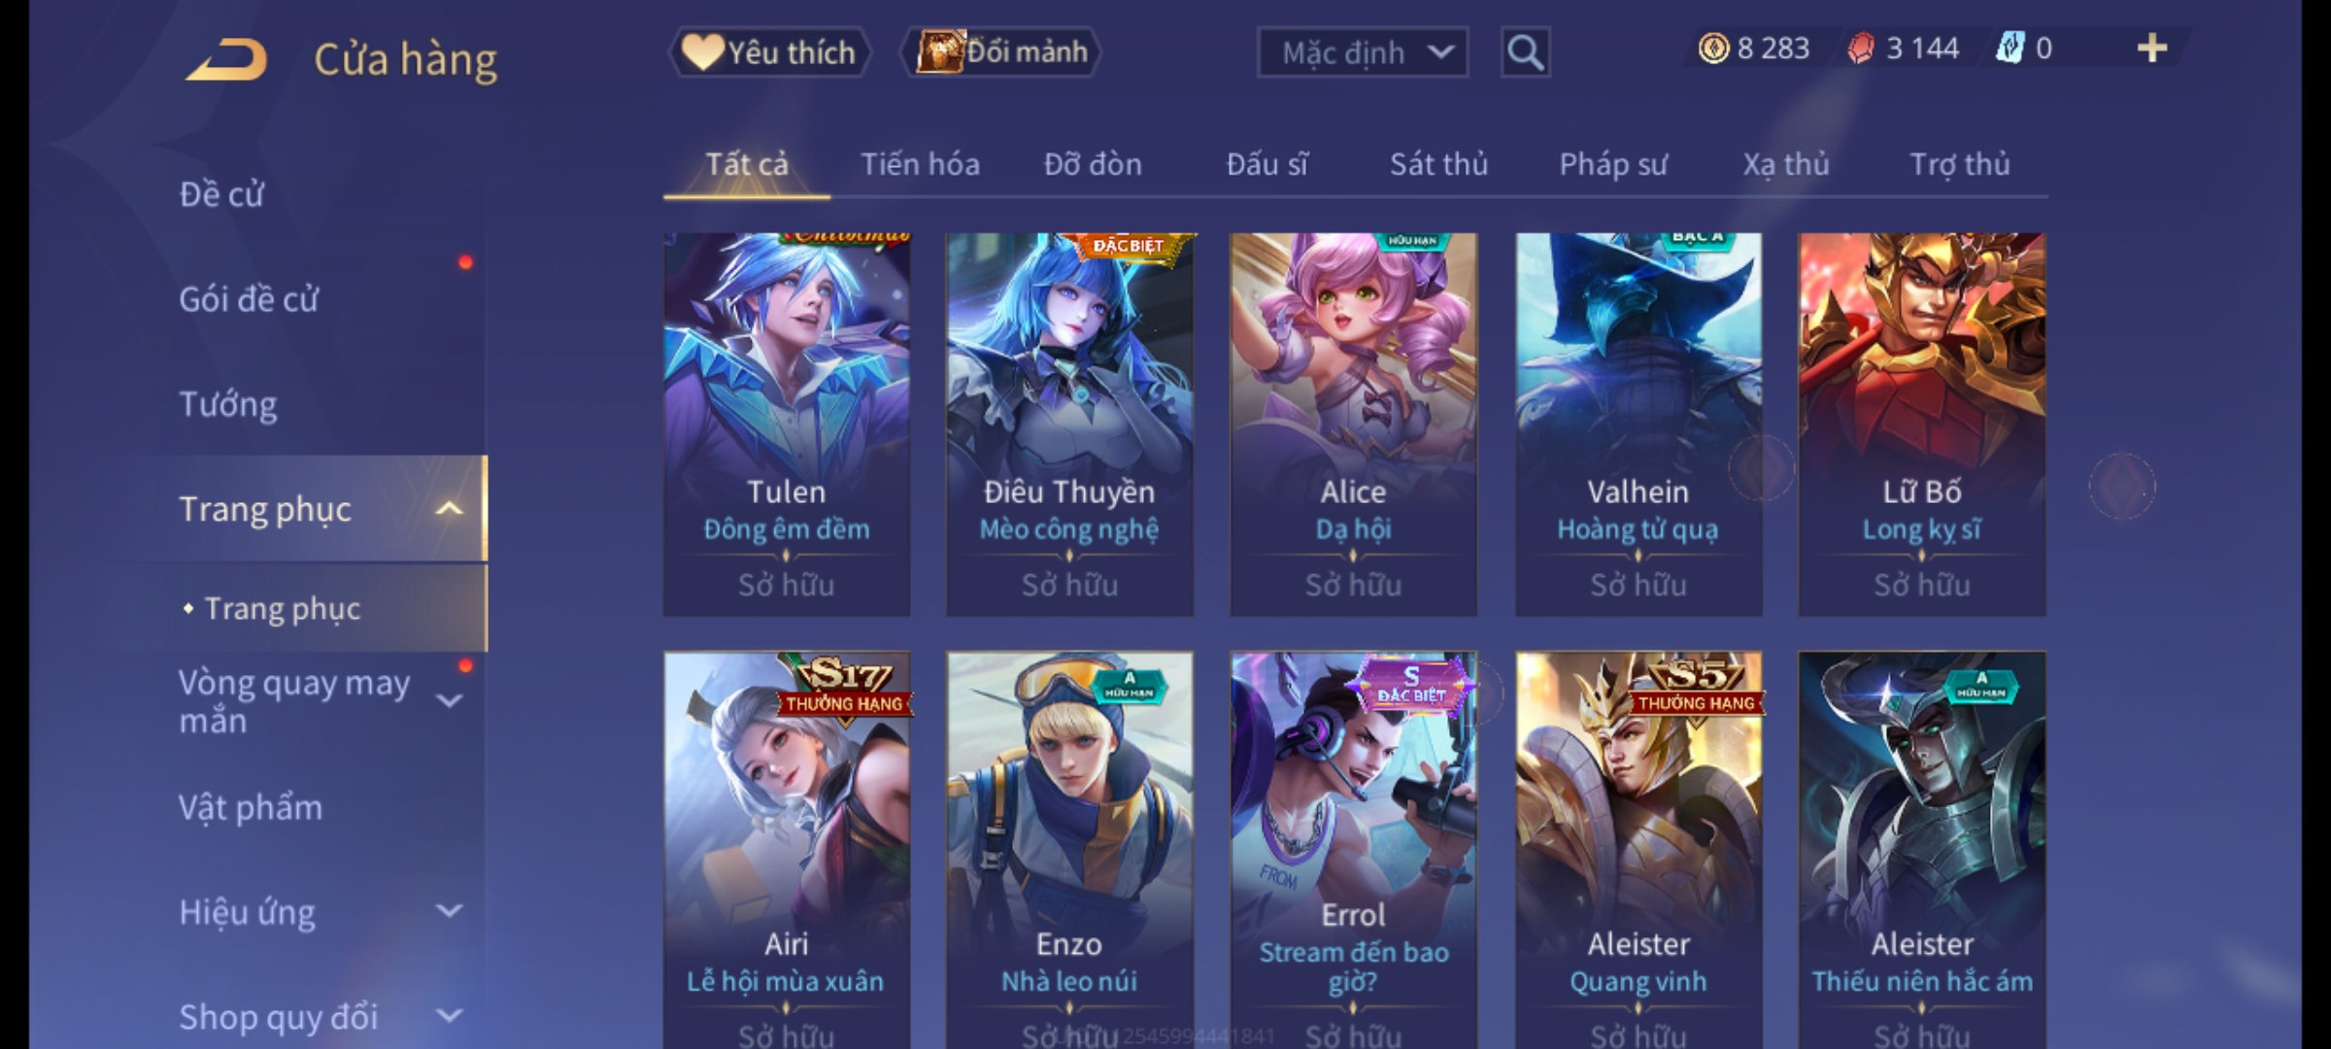The image size is (2331, 1049).
Task: Expand Vòng quay may mắn section
Action: [x=449, y=700]
